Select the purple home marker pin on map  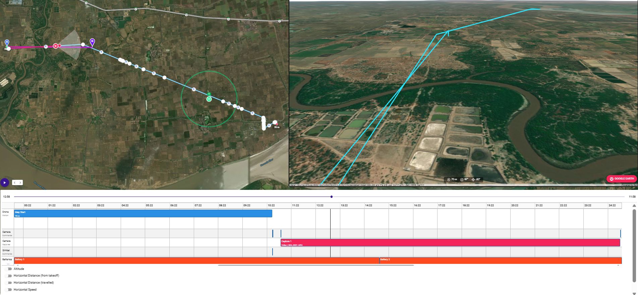[x=92, y=42]
